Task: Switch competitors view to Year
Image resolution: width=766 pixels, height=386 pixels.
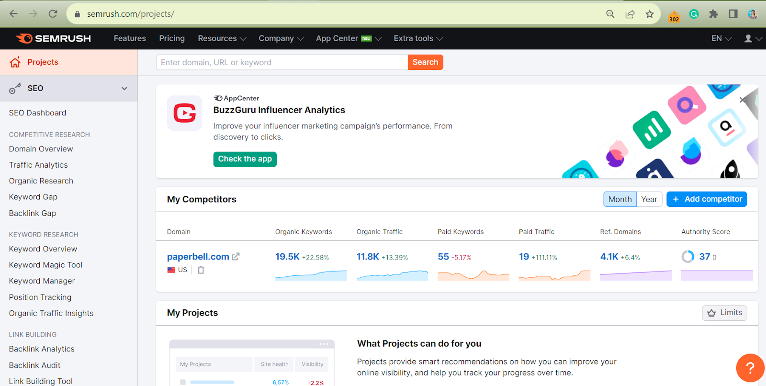Action: coord(649,199)
